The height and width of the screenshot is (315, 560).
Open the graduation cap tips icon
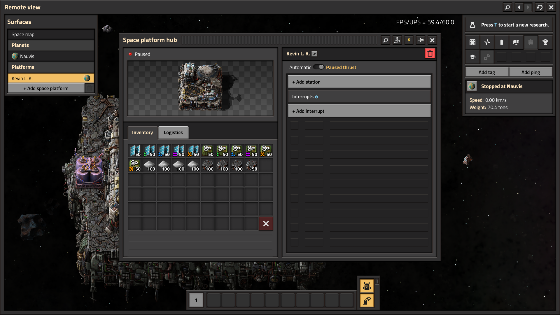(x=473, y=57)
